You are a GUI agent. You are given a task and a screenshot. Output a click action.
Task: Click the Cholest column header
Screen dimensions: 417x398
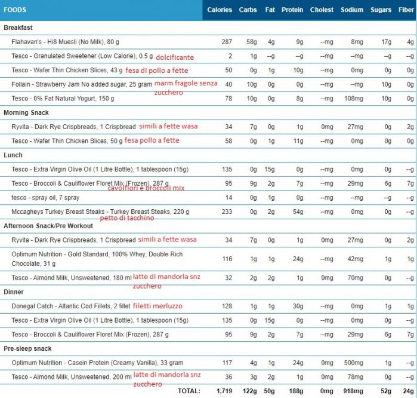(322, 10)
